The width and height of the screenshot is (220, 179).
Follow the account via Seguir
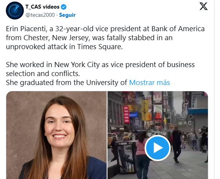[67, 15]
